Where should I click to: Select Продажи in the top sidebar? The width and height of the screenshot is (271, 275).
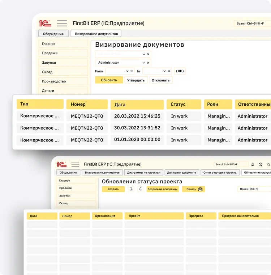click(x=63, y=53)
